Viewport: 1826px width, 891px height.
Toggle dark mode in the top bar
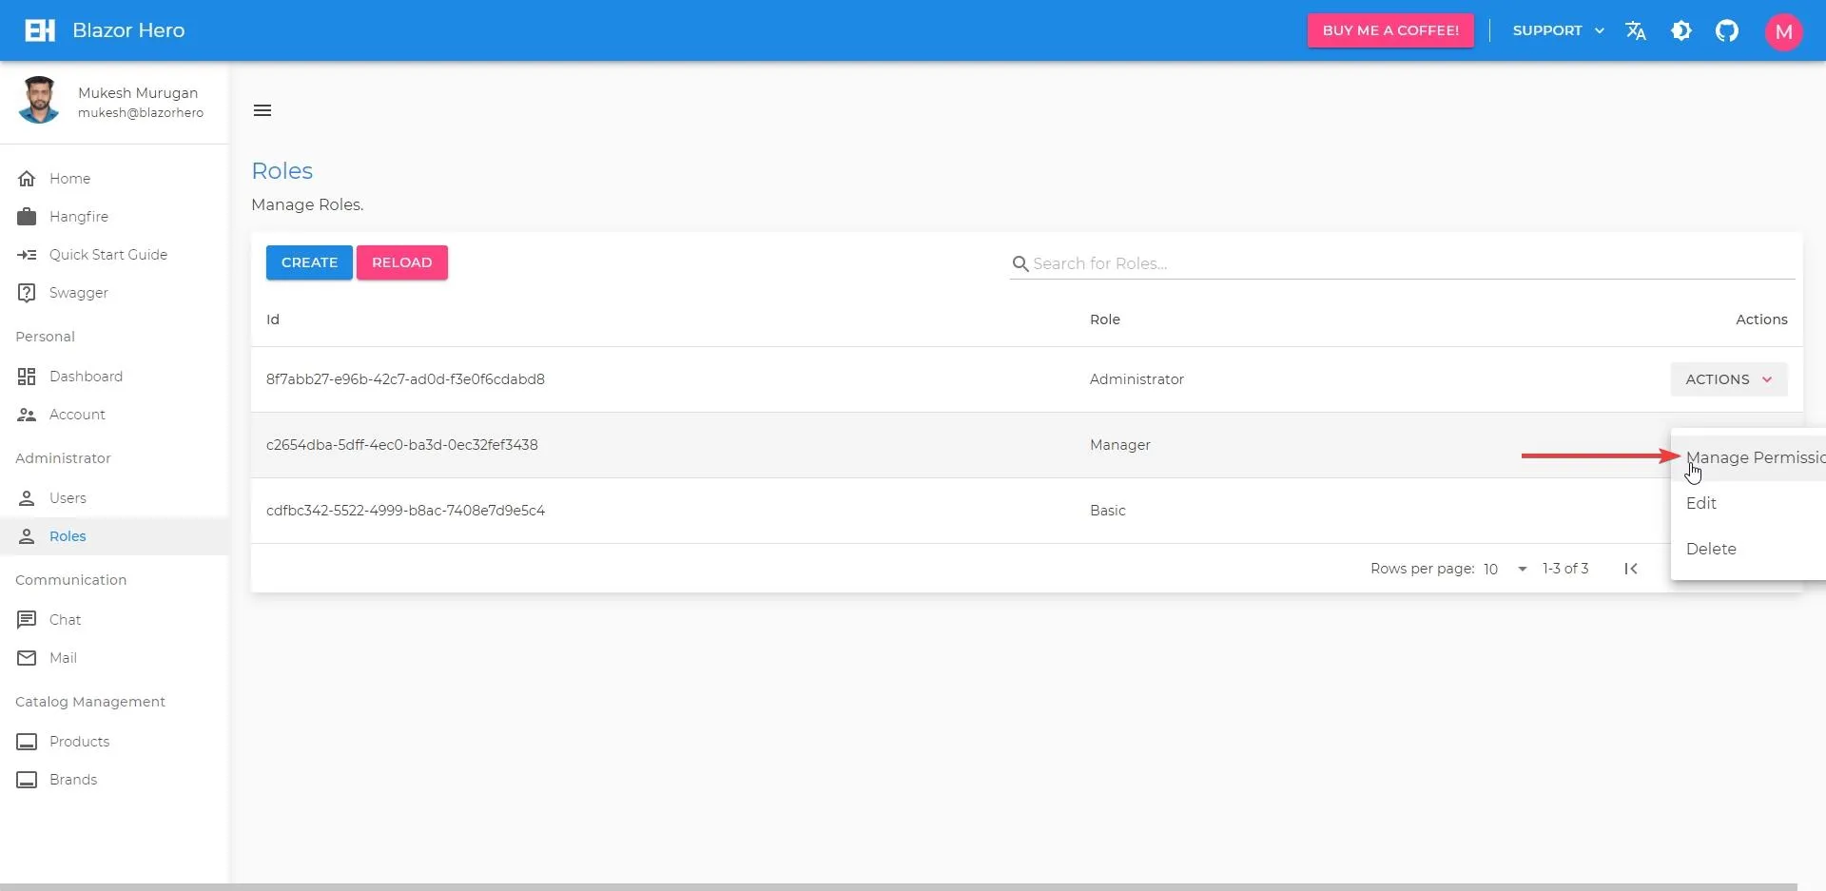pyautogui.click(x=1681, y=29)
